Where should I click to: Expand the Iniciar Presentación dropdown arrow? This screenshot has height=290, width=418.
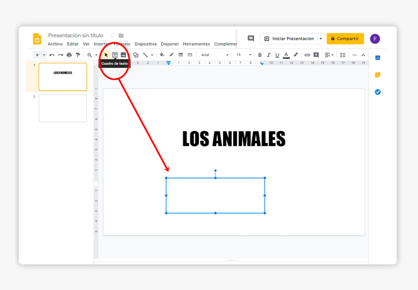point(321,39)
